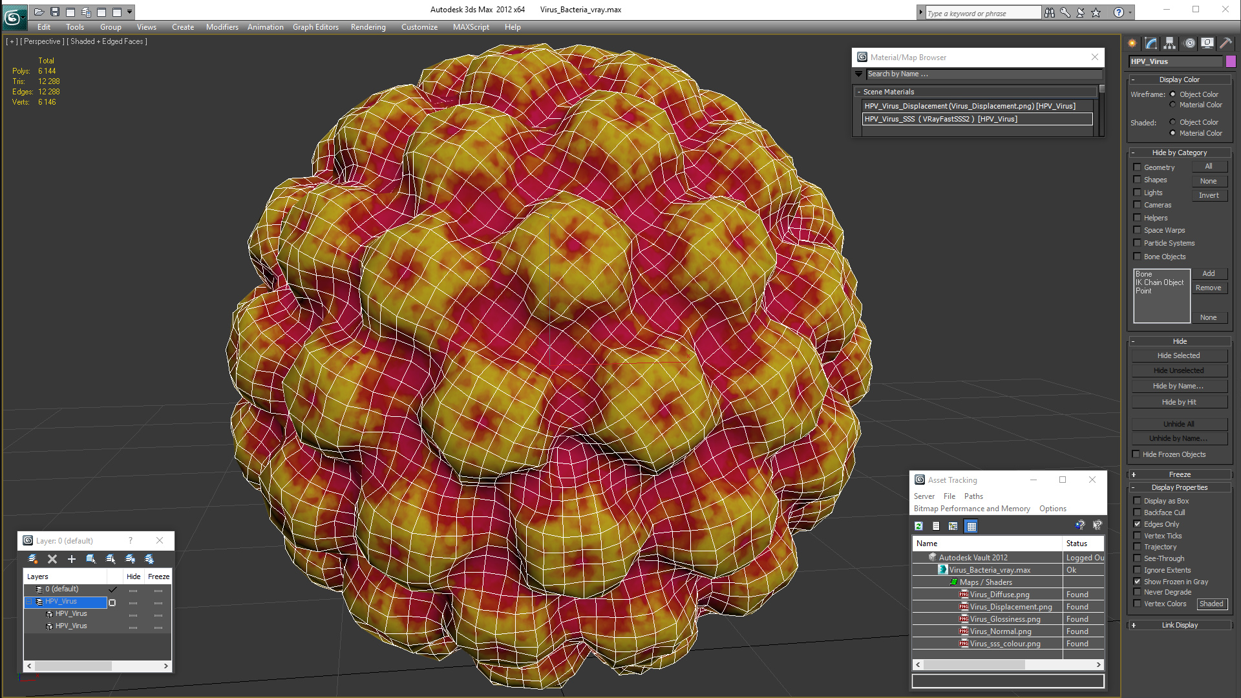Click Refresh icon in Asset Tracking

(x=918, y=526)
